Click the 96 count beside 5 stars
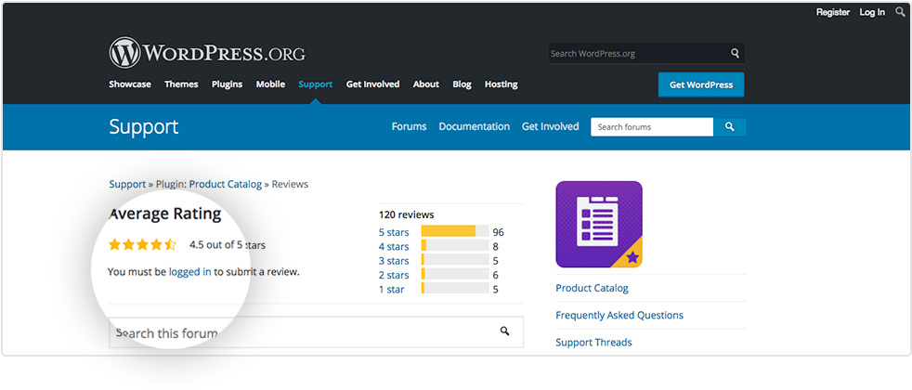The image size is (912, 390). 498,232
